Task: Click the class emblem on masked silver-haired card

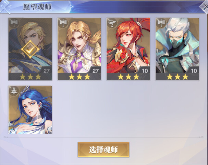Action: [161, 23]
